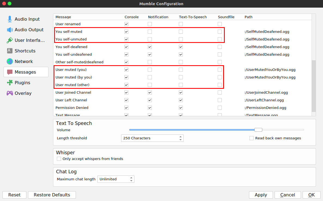Screen dimensions: 323x201
Task: Decrease Maximum chat length with down arrow
Action: tap(131, 181)
